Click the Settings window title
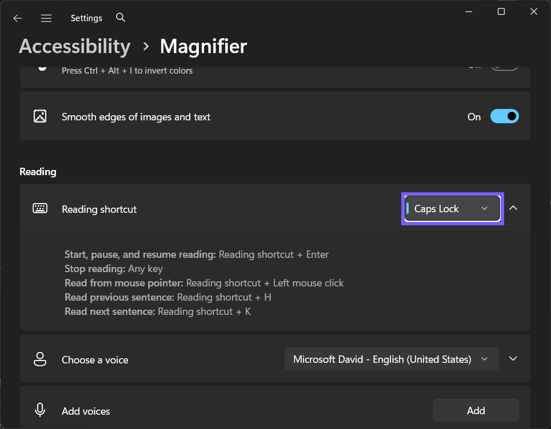Screen dimensions: 551x429 pos(86,18)
